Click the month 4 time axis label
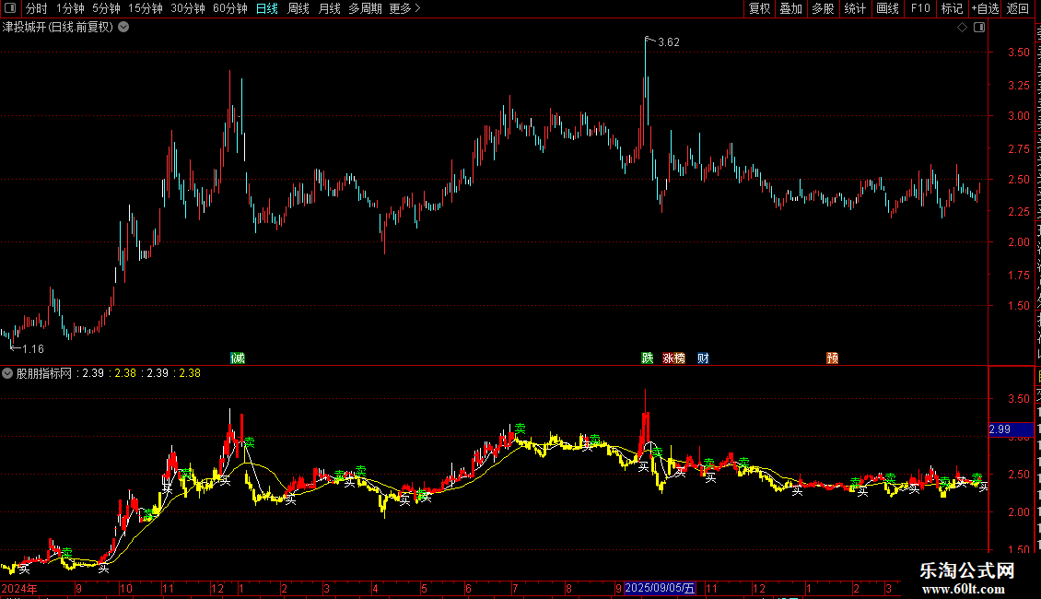 point(375,588)
